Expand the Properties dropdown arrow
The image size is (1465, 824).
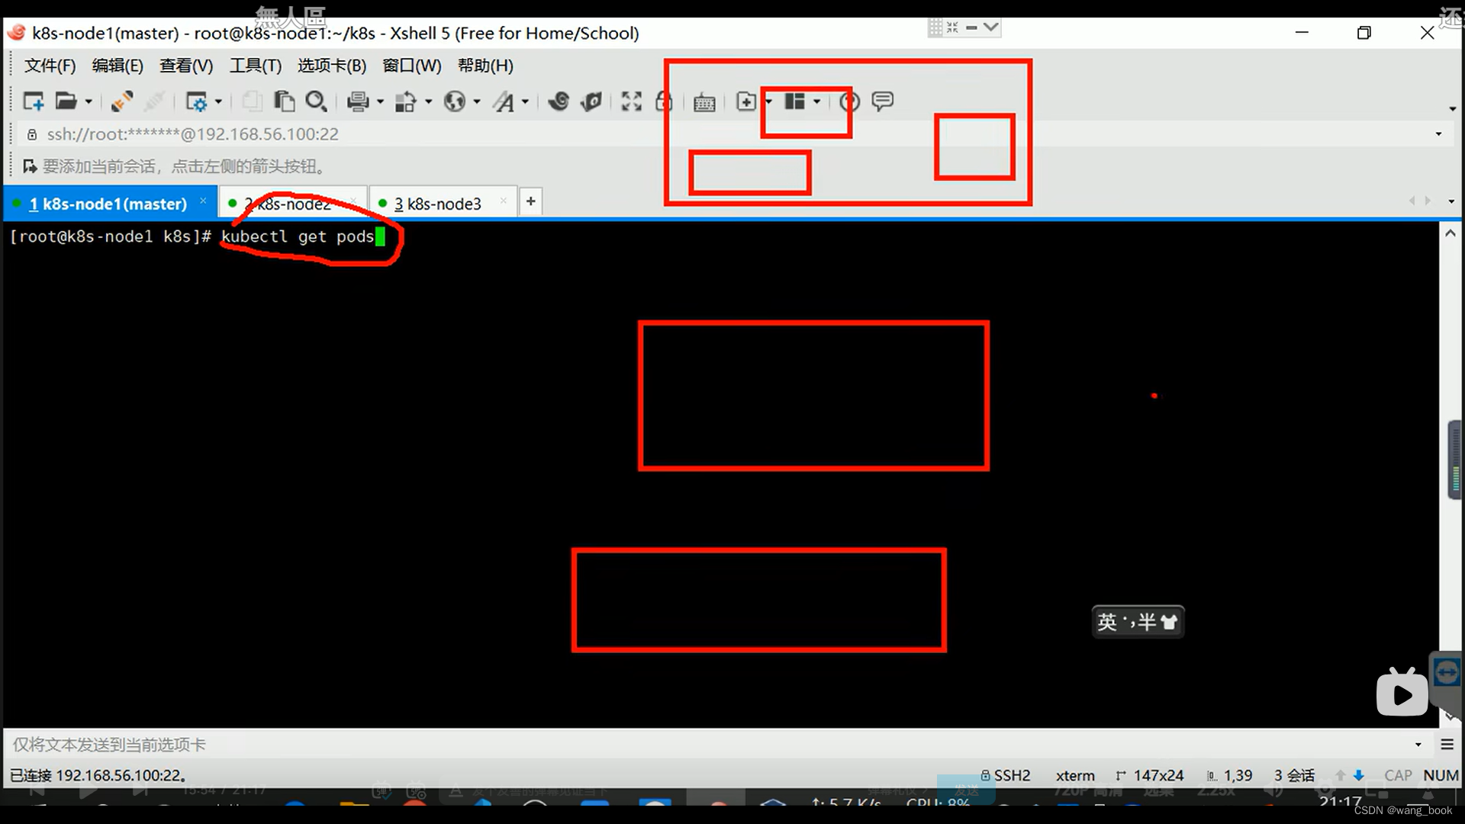[x=218, y=101]
